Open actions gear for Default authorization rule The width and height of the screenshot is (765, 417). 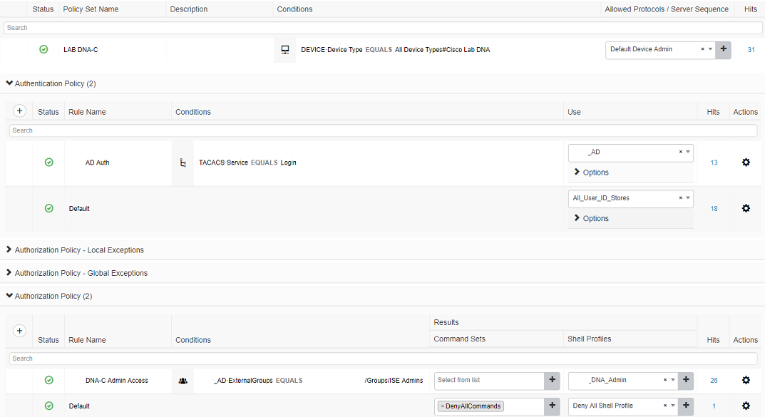(746, 406)
